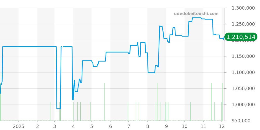Select the month 5 x-axis label
Screen dimensions: 260x130
(x=92, y=126)
